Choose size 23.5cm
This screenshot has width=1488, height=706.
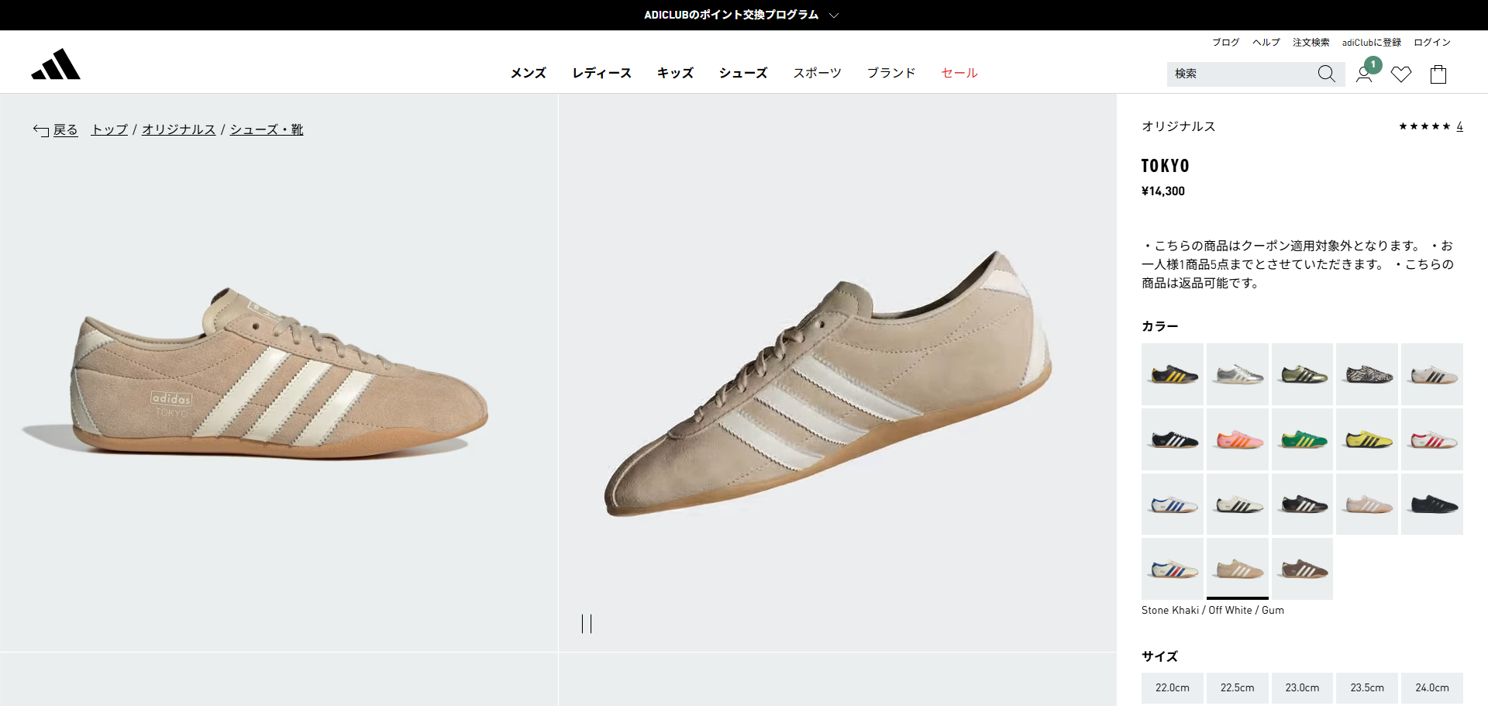coord(1367,687)
